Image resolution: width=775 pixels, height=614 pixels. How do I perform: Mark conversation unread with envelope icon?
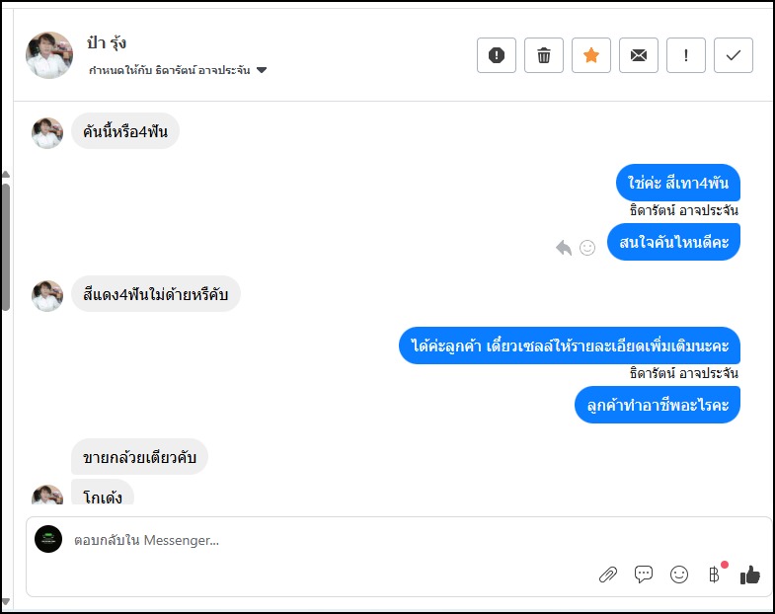639,55
